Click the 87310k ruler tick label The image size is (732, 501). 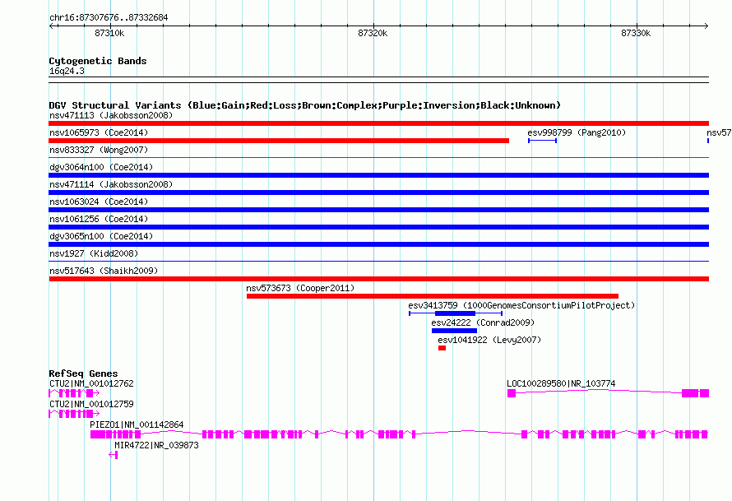(x=109, y=33)
